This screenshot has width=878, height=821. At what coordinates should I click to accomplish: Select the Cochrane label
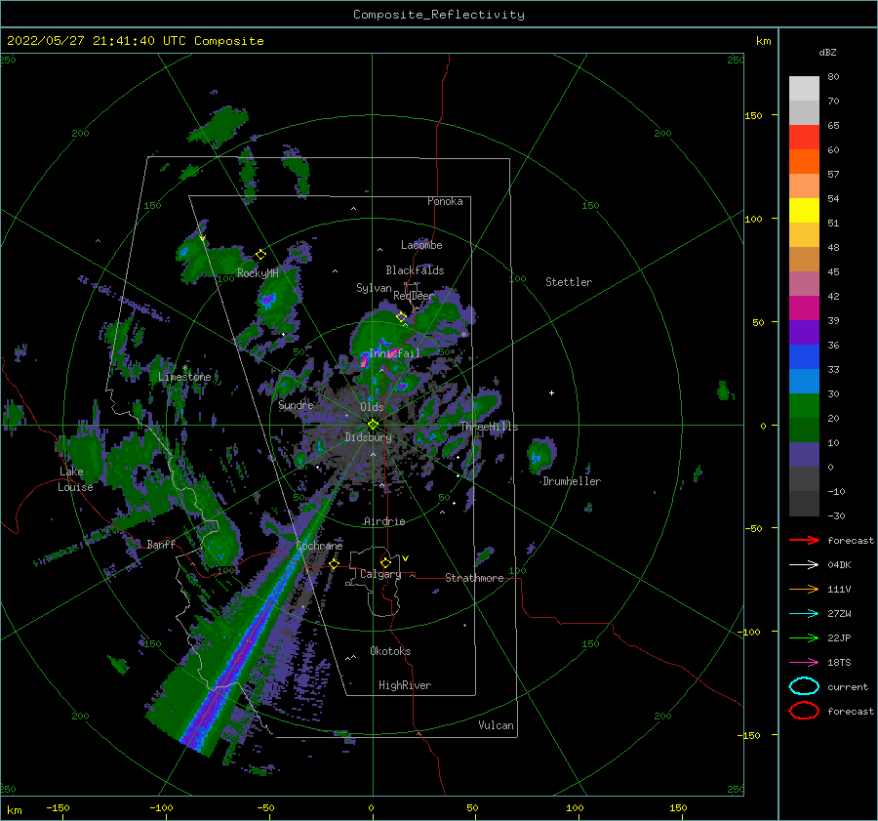(x=319, y=546)
